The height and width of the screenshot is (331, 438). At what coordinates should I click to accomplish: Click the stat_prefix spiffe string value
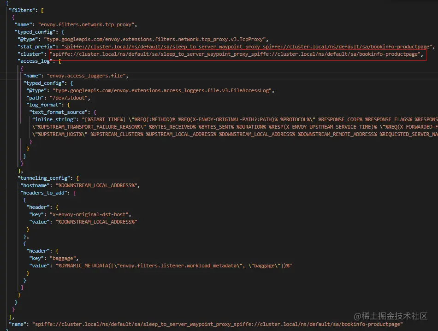click(x=247, y=47)
